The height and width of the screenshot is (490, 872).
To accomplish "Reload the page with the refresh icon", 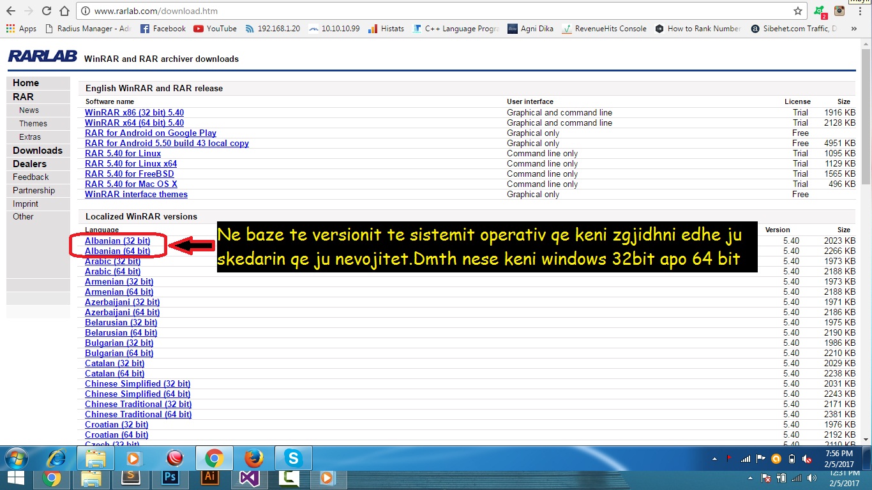I will [47, 11].
